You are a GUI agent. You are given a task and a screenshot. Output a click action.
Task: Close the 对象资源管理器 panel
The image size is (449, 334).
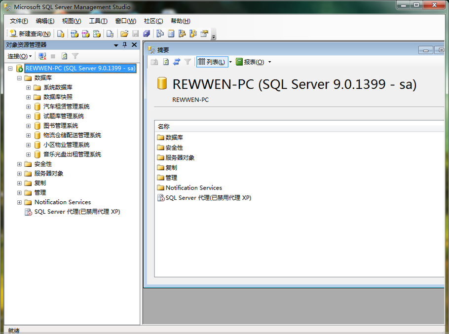[134, 44]
